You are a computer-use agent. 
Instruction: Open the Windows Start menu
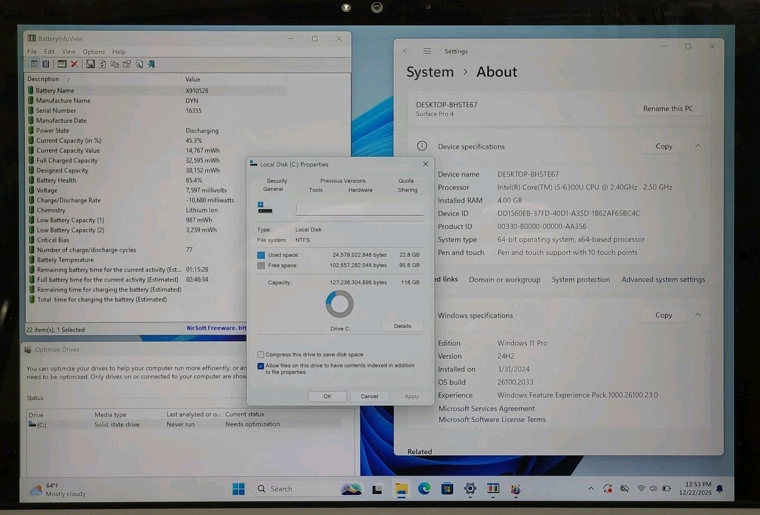coord(239,488)
